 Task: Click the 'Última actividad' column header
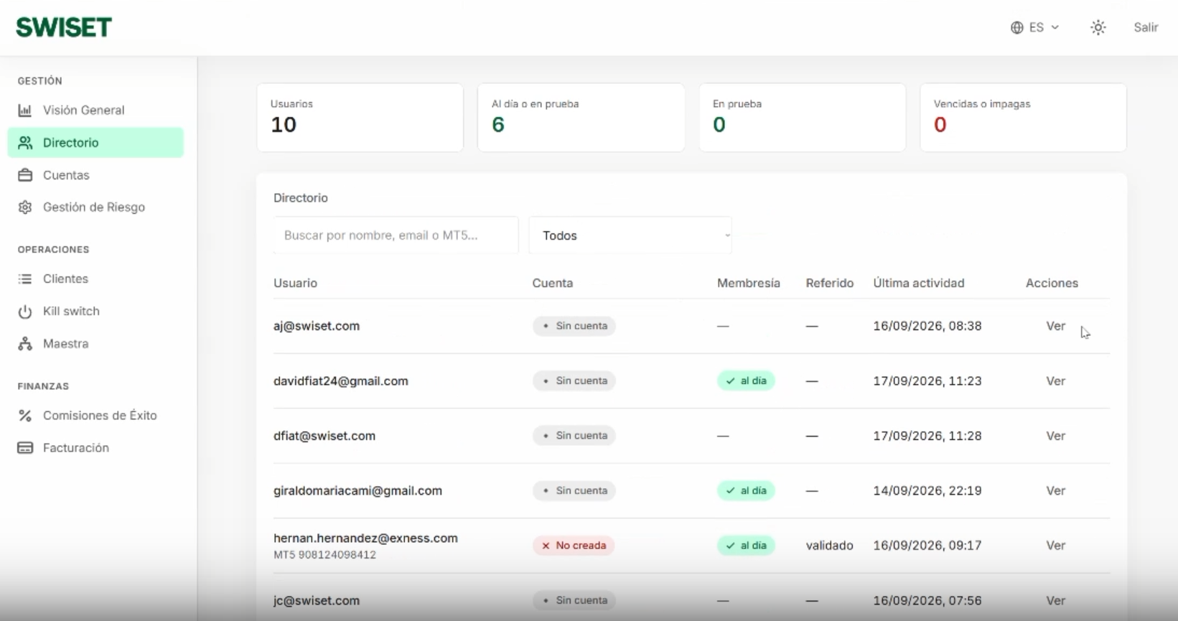[x=919, y=283]
